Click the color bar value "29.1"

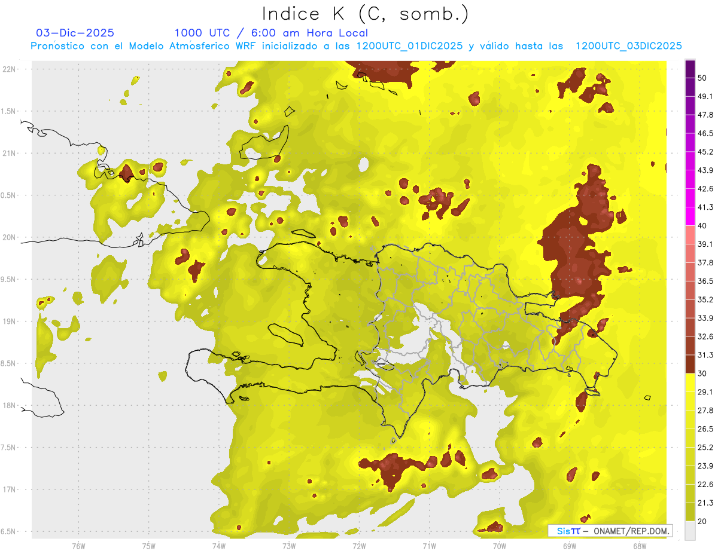click(x=705, y=392)
